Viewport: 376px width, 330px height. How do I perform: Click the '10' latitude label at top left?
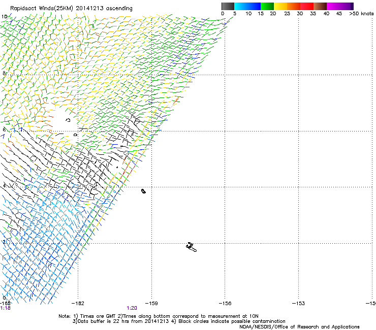pyautogui.click(x=4, y=17)
